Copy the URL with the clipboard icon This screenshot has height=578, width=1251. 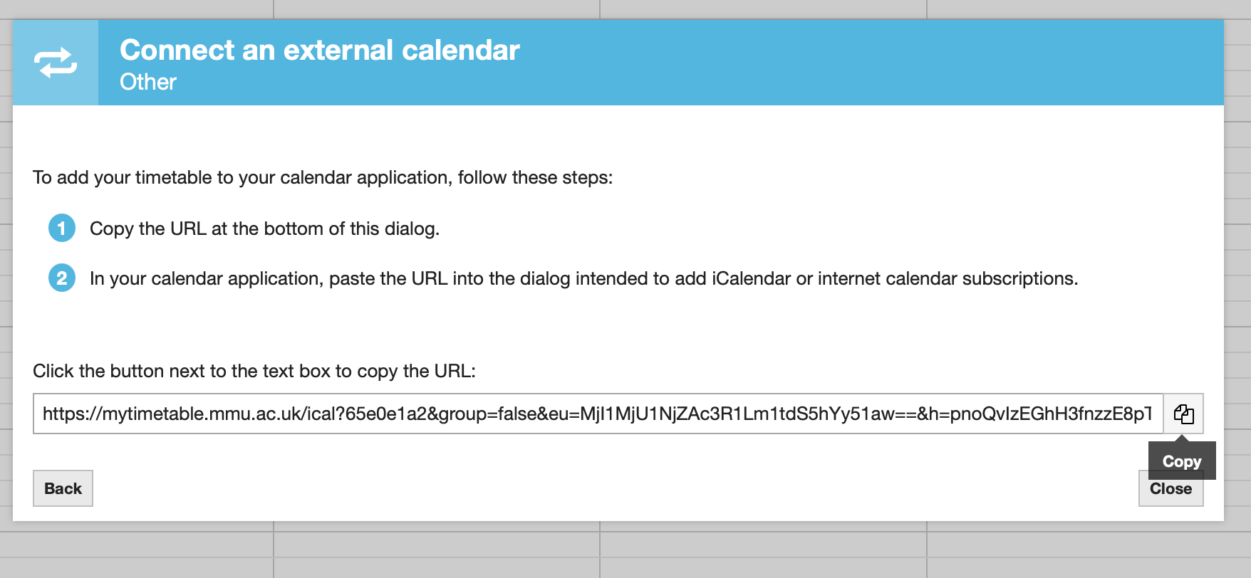point(1183,414)
